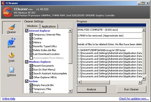Uncheck Search Assistant Autocomplete
The height and width of the screenshot is (102, 151).
pos(31,73)
